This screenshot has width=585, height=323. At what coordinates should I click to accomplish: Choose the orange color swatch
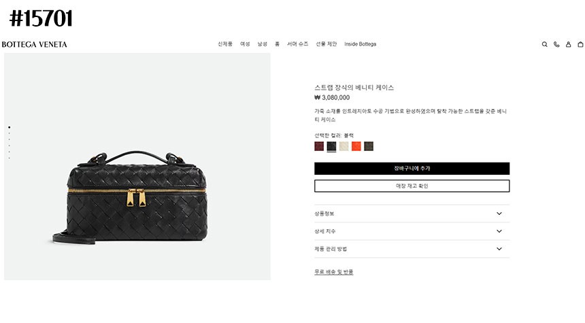click(356, 146)
